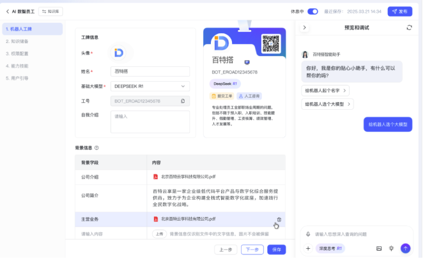Publish the bot with 发布 button
This screenshot has width=425, height=259.
coord(400,11)
